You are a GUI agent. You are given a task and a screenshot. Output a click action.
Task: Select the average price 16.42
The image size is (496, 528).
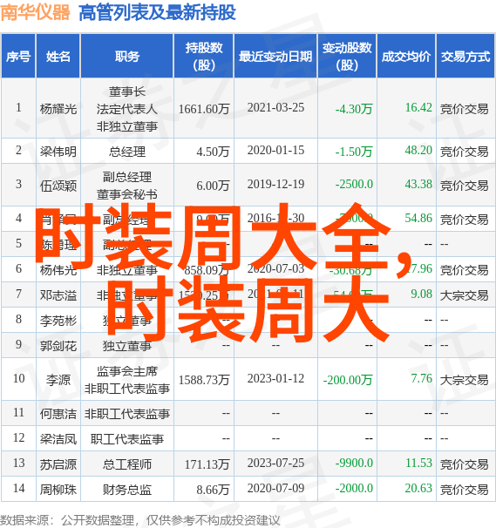pyautogui.click(x=418, y=107)
